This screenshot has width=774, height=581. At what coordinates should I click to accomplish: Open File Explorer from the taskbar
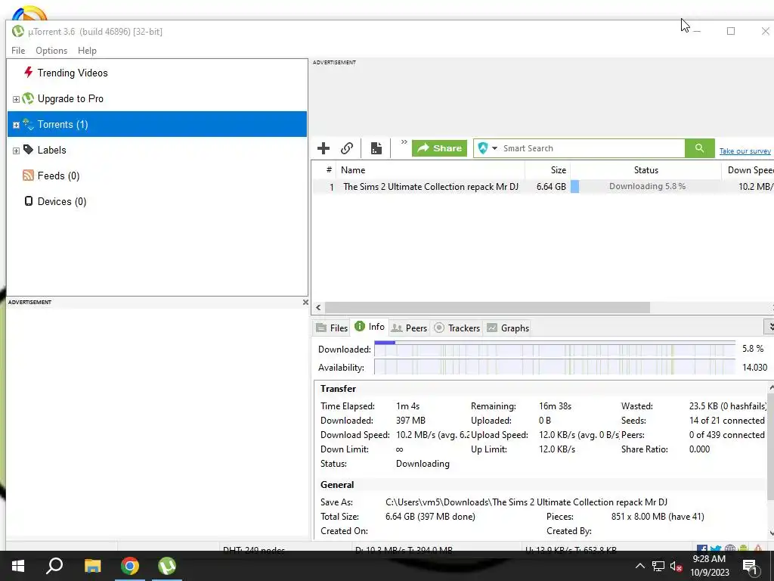pos(92,566)
